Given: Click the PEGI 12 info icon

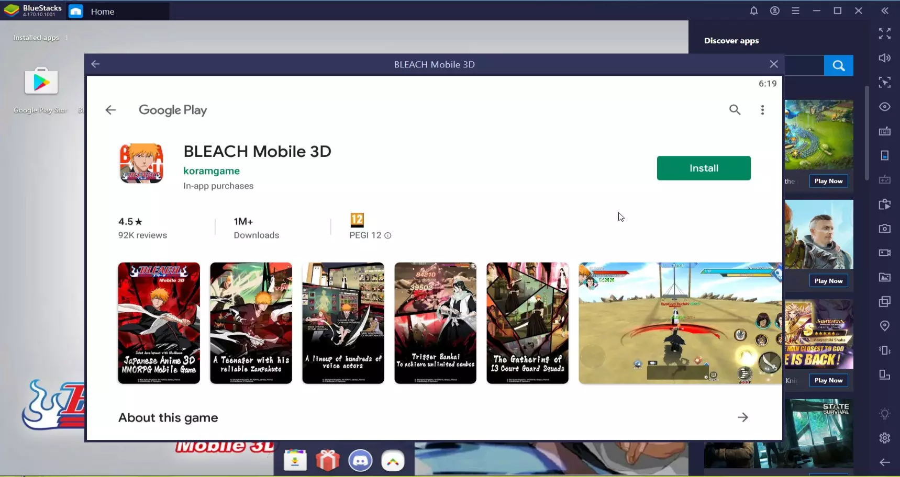Looking at the screenshot, I should coord(388,236).
